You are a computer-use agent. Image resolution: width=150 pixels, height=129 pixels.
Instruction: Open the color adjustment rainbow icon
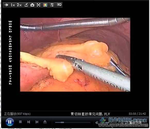(45, 5)
